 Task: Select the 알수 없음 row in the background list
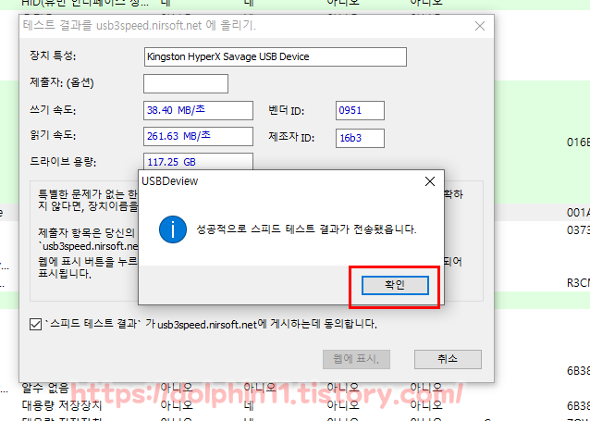pyautogui.click(x=295, y=388)
